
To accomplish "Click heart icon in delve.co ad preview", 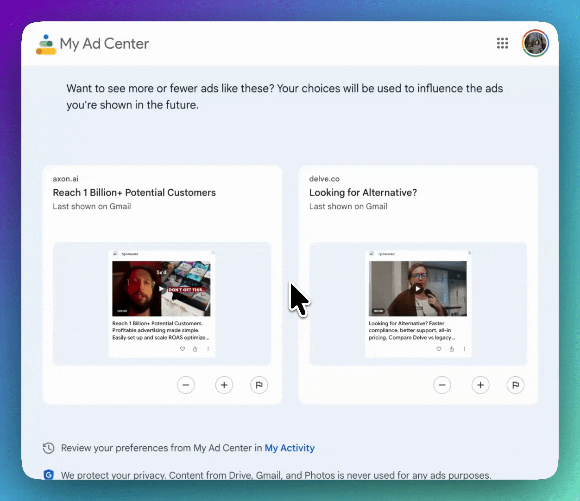I will [x=439, y=349].
